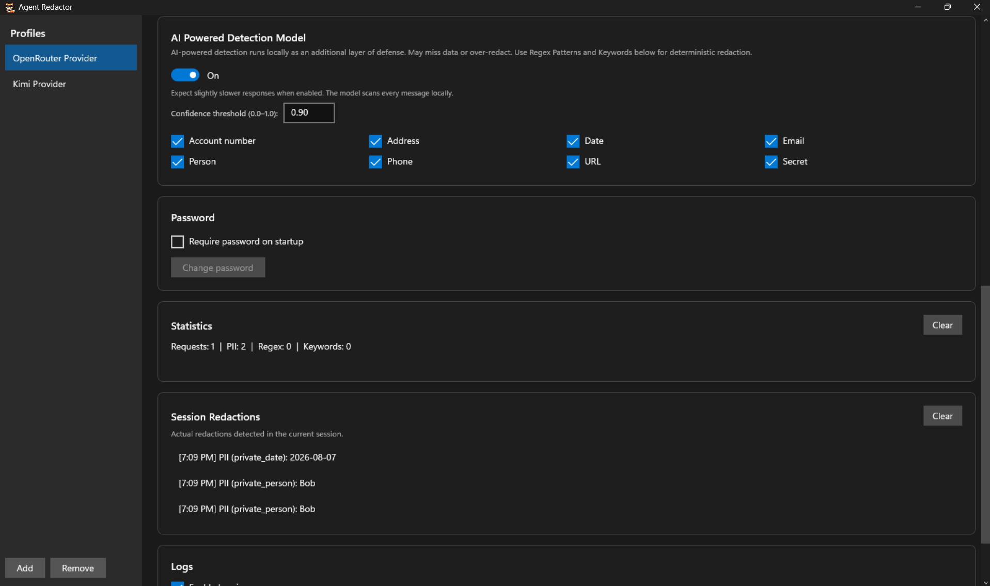The height and width of the screenshot is (586, 990).
Task: Select the Kimi Provider profile
Action: [71, 84]
